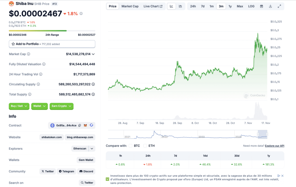The height and width of the screenshot is (187, 296).
Task: Tick the BTC compare checkbox
Action: 130,146
